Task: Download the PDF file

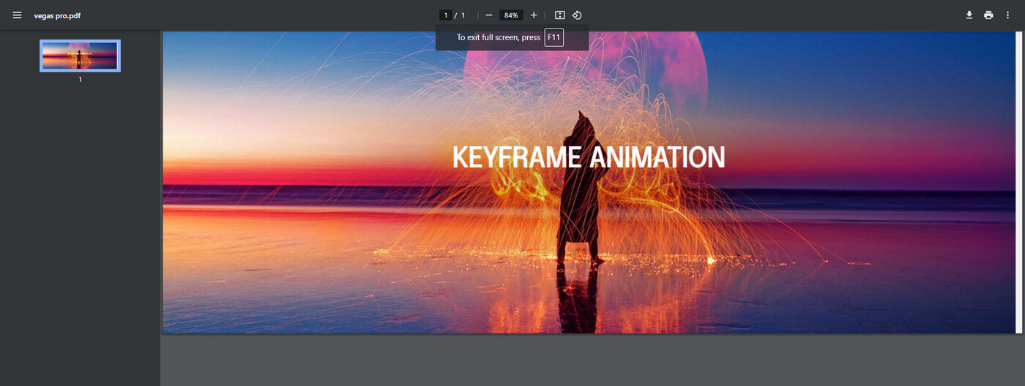Action: click(x=969, y=15)
